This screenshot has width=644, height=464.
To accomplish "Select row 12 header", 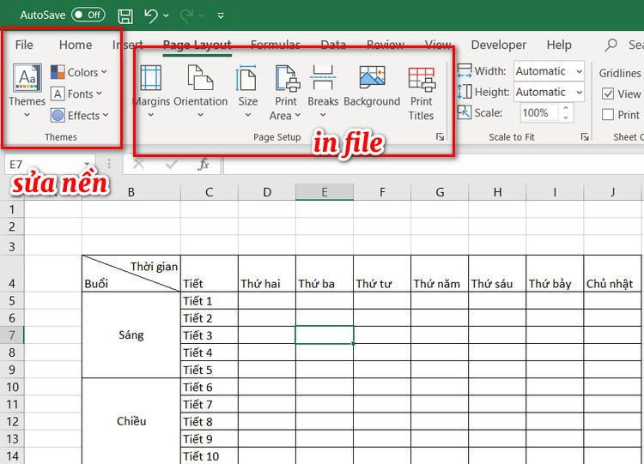I will tap(12, 421).
